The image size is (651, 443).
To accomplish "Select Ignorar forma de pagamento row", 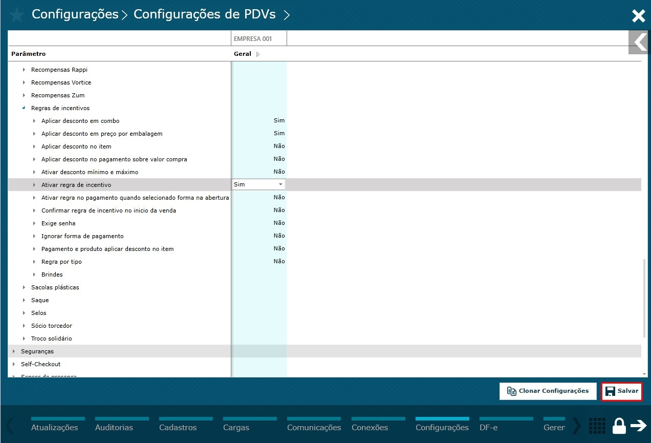I will tap(82, 236).
